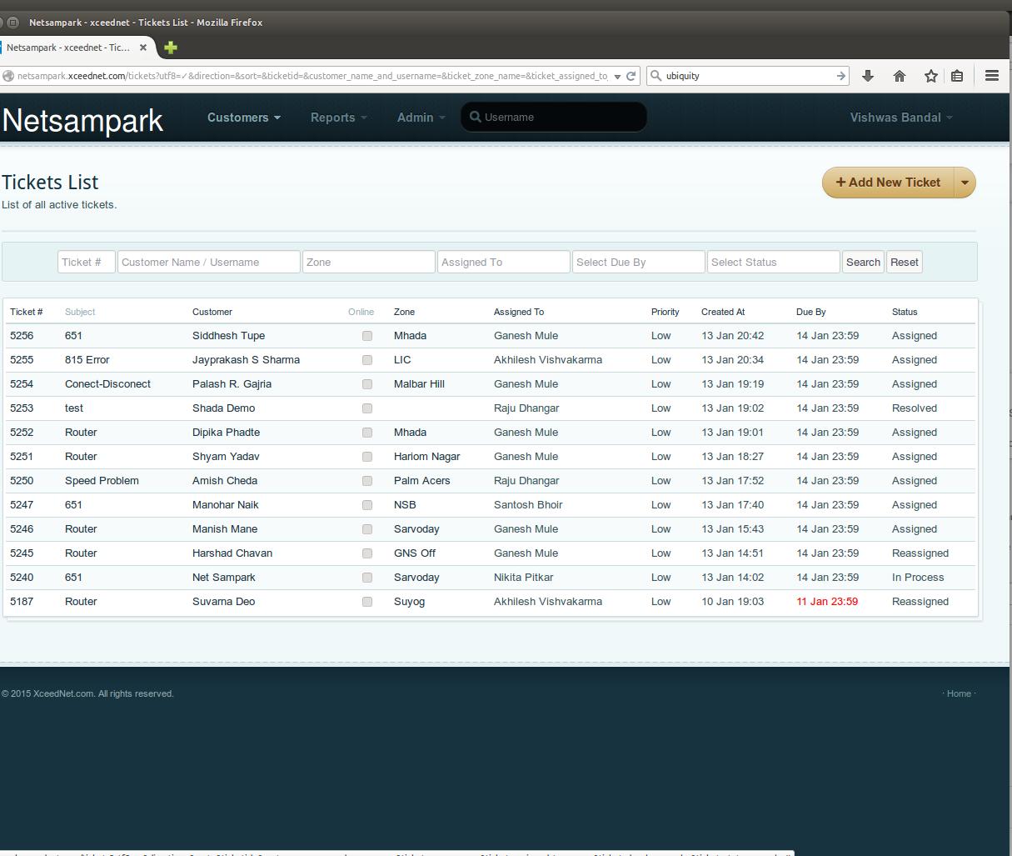Click the Reset filter button
1012x856 pixels.
(x=904, y=262)
